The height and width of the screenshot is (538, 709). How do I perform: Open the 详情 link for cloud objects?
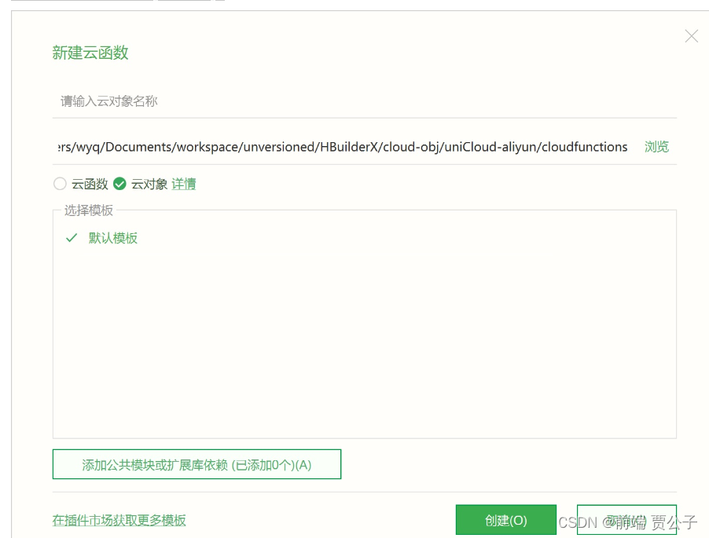point(184,184)
